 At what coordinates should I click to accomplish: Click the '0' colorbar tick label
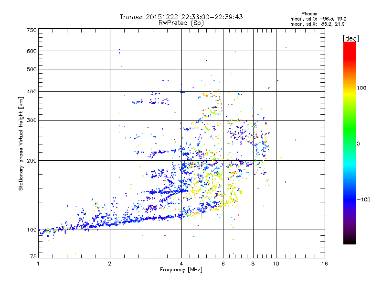point(358,143)
